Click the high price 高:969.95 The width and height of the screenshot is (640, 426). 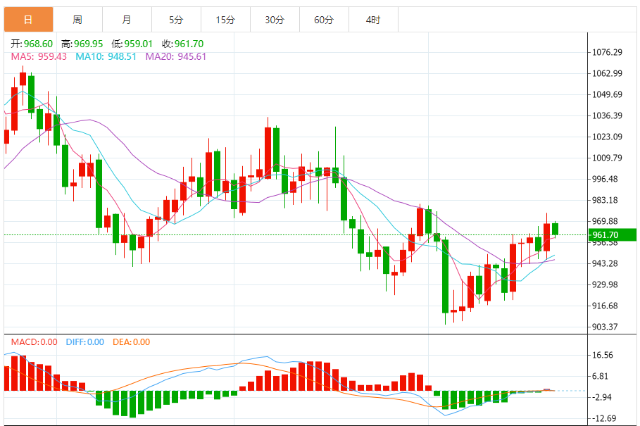82,44
